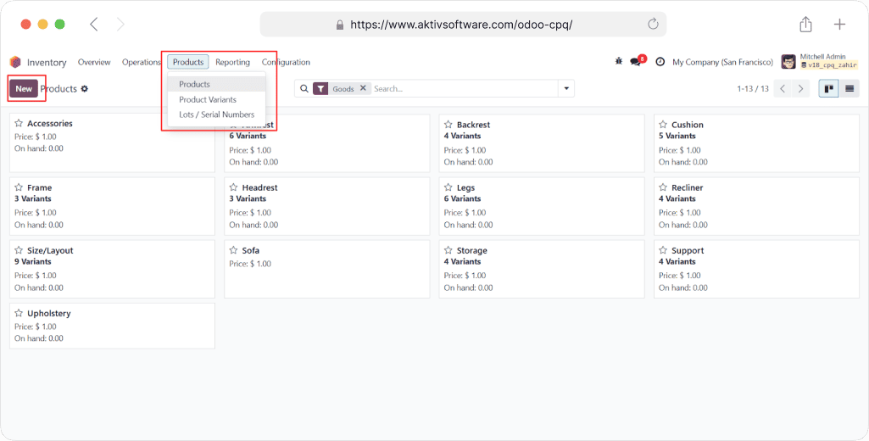869x441 pixels.
Task: Choose Lots / Serial Numbers menu entry
Action: pos(216,114)
